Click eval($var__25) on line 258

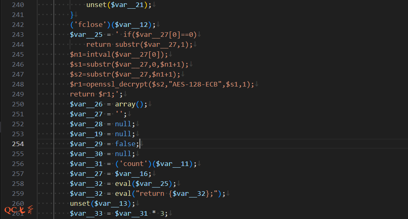tap(145, 184)
